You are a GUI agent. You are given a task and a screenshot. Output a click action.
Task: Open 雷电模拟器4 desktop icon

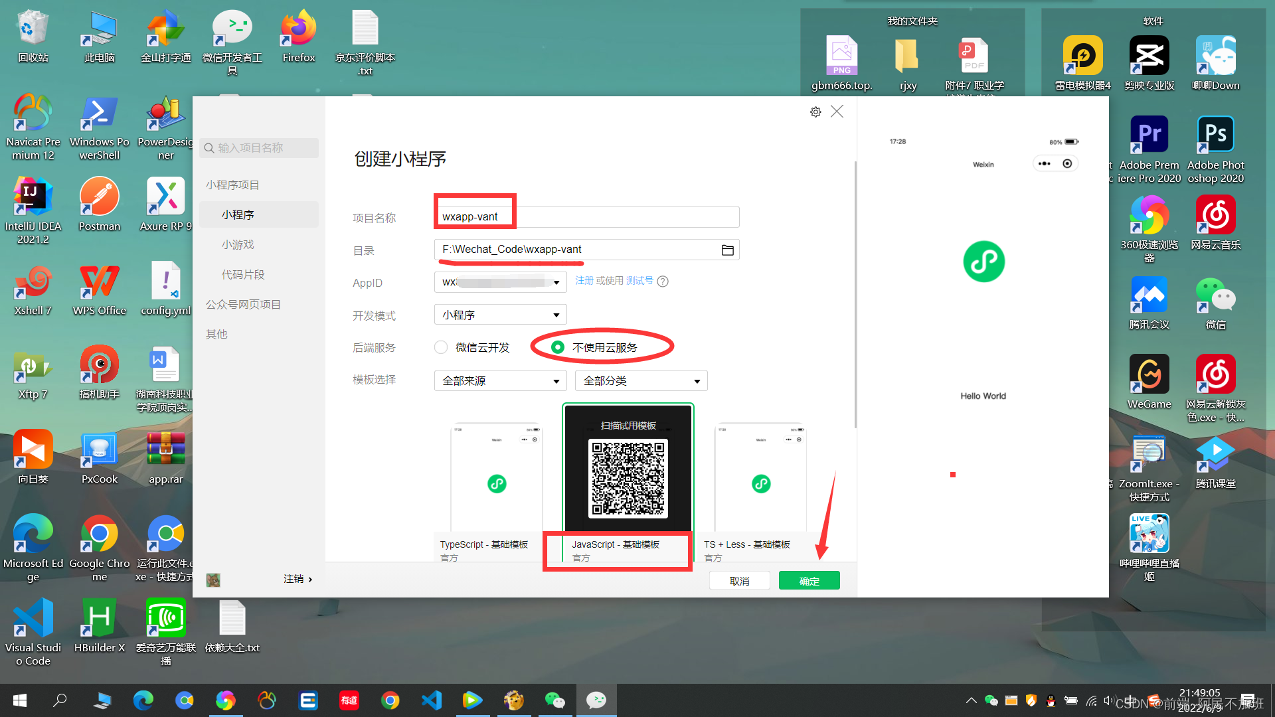pos(1083,63)
